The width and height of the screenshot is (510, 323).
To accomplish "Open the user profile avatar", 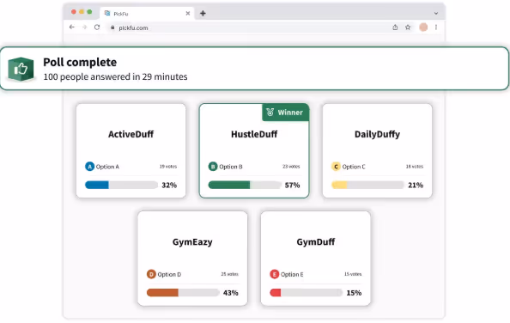I will tap(423, 27).
